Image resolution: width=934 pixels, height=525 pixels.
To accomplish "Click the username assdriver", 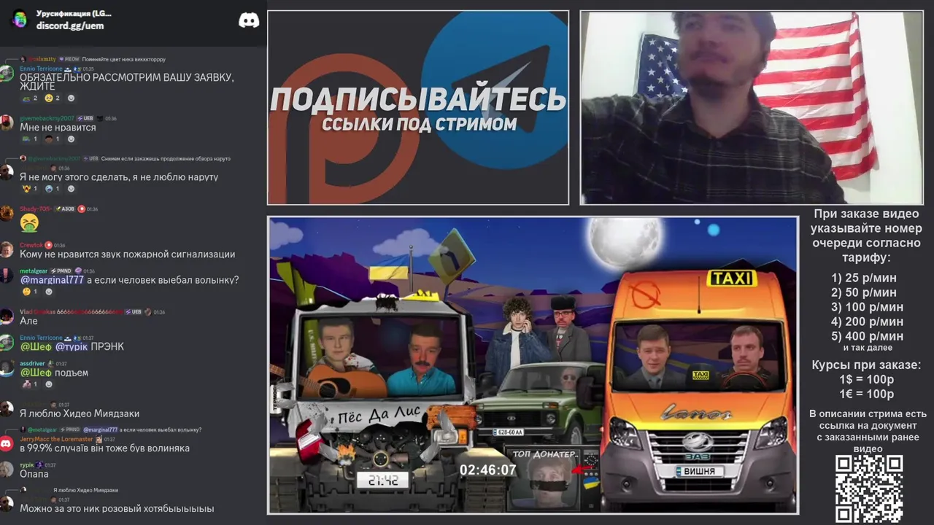I will (32, 363).
